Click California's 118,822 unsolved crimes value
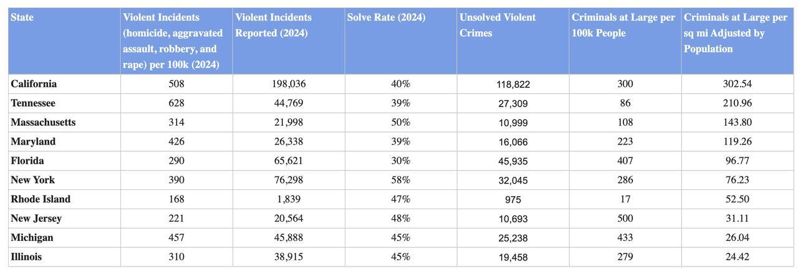 514,85
